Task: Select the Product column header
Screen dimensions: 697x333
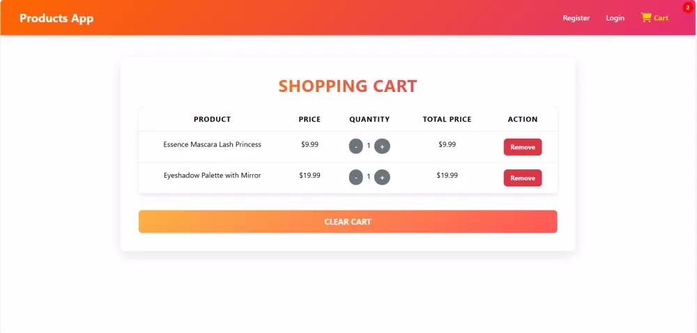Action: click(212, 119)
